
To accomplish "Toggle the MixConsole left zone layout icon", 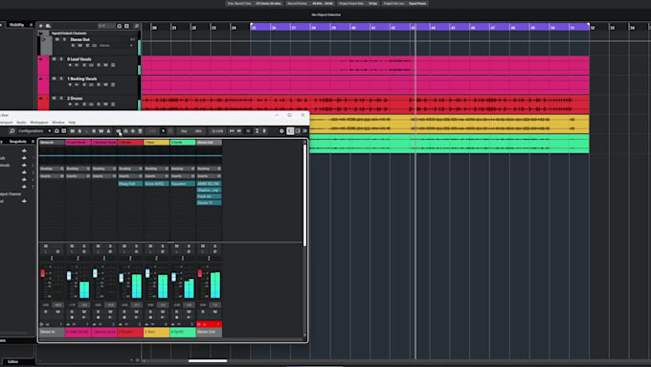I will click(290, 131).
